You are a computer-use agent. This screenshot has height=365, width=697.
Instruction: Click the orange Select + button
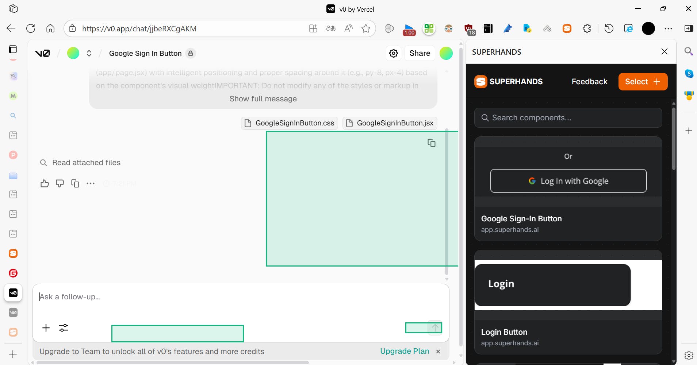coord(643,82)
